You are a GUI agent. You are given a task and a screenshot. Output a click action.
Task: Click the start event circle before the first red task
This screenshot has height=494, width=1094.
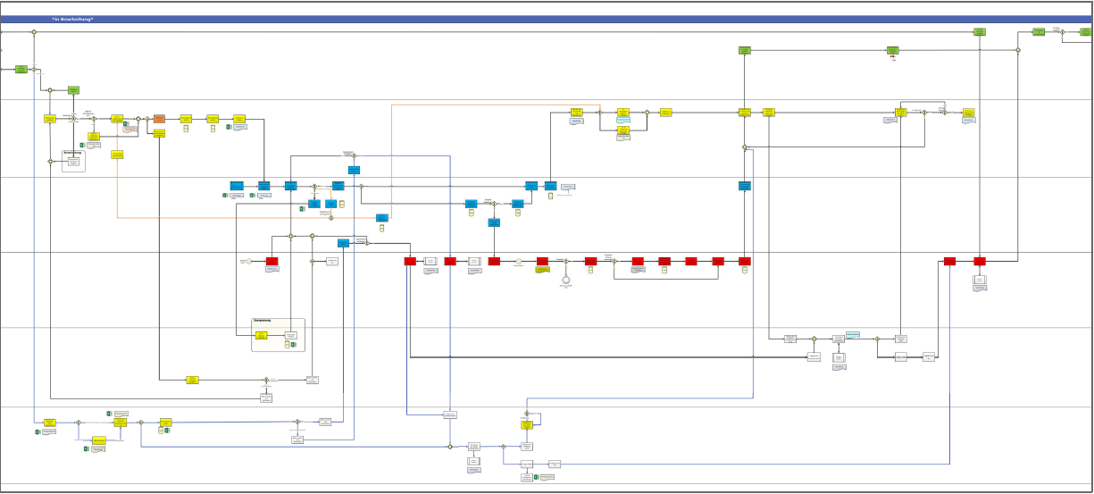(249, 261)
